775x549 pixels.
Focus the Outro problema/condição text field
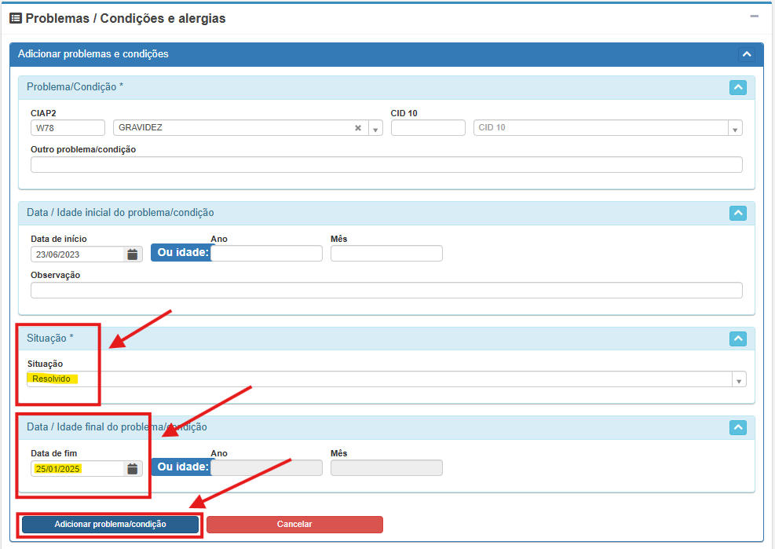[386, 165]
